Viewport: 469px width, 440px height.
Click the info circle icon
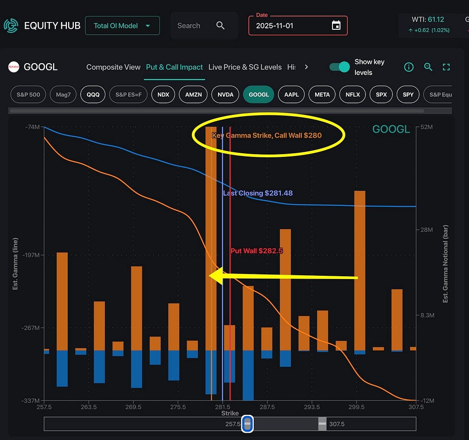tap(409, 67)
